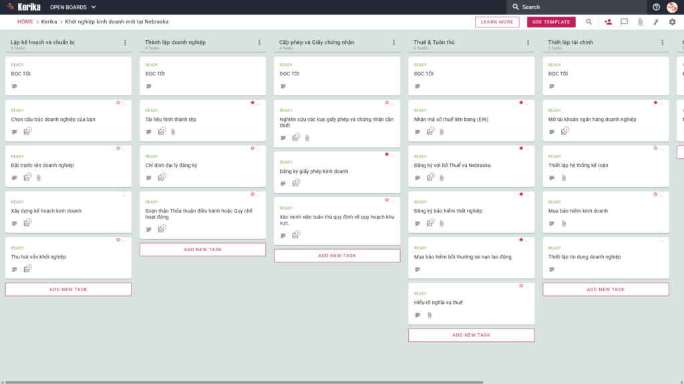Open the board settings gear icon
This screenshot has width=684, height=384.
click(672, 22)
